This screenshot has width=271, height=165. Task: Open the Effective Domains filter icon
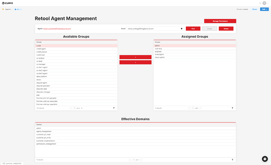(x=232, y=159)
